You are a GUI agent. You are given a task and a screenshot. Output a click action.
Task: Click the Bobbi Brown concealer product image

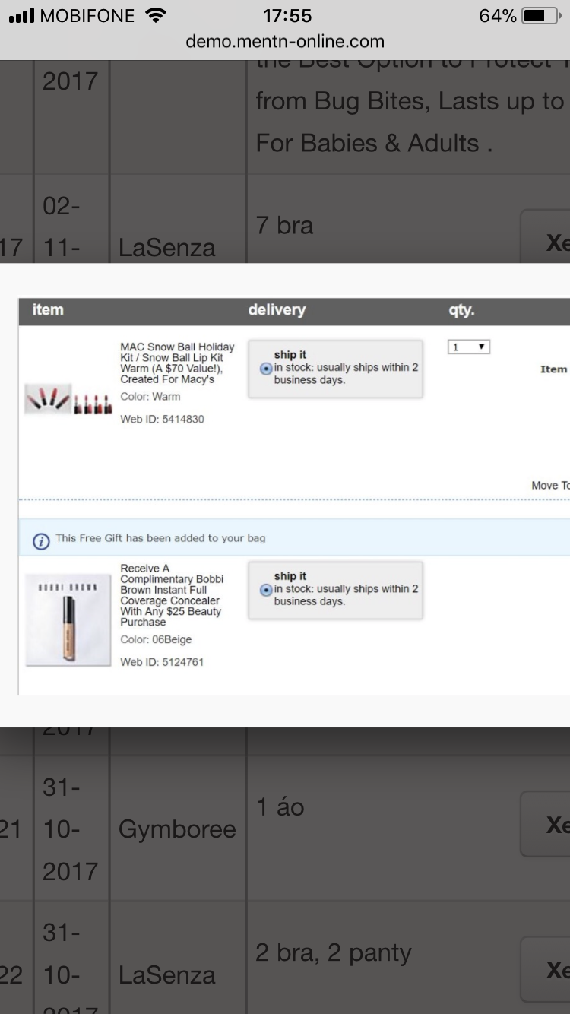68,620
